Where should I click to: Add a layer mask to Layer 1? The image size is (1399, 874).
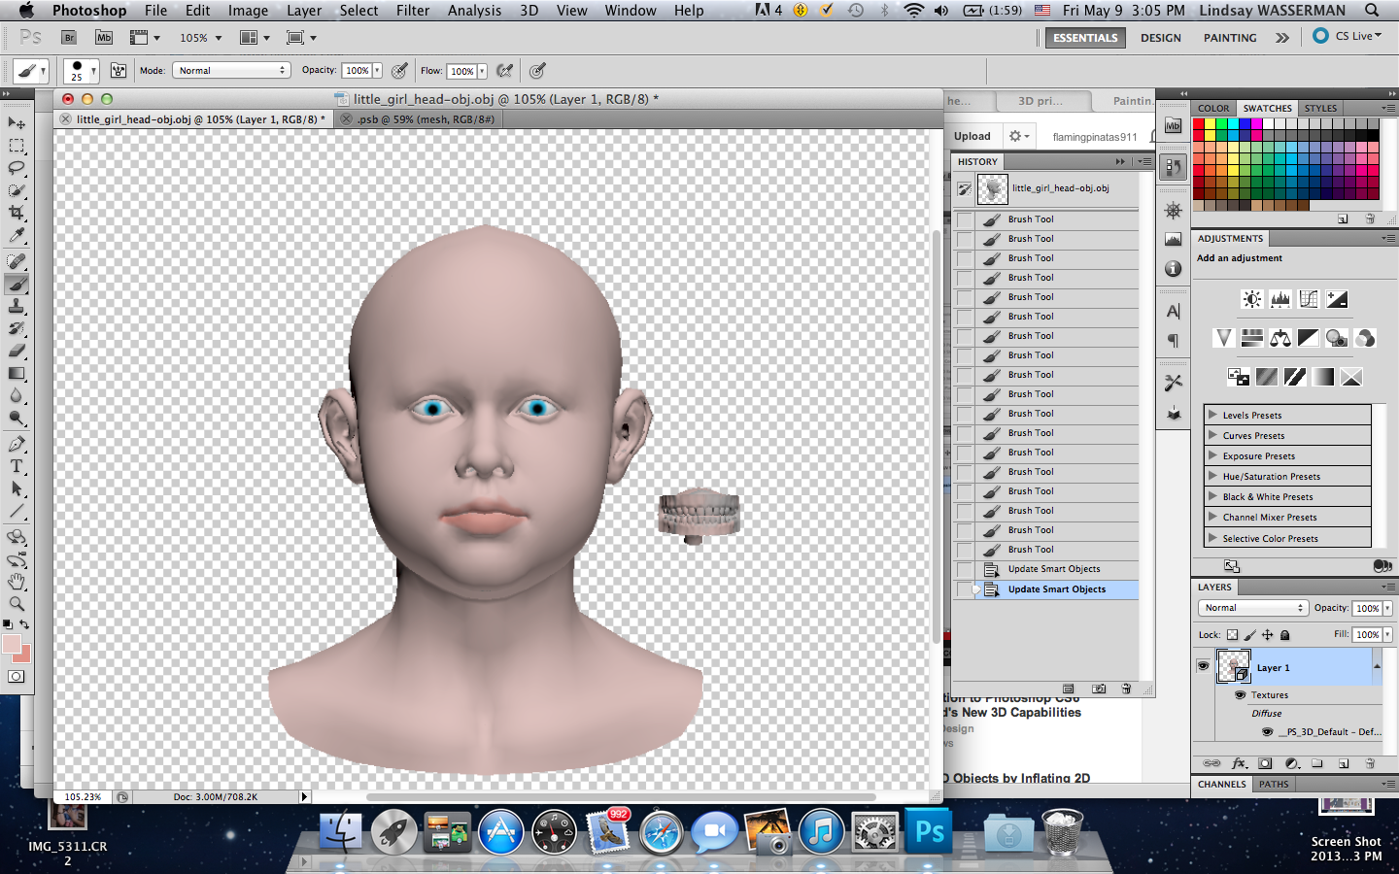tap(1265, 763)
